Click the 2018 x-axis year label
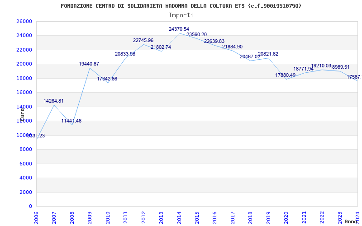The image size is (362, 226). click(251, 217)
